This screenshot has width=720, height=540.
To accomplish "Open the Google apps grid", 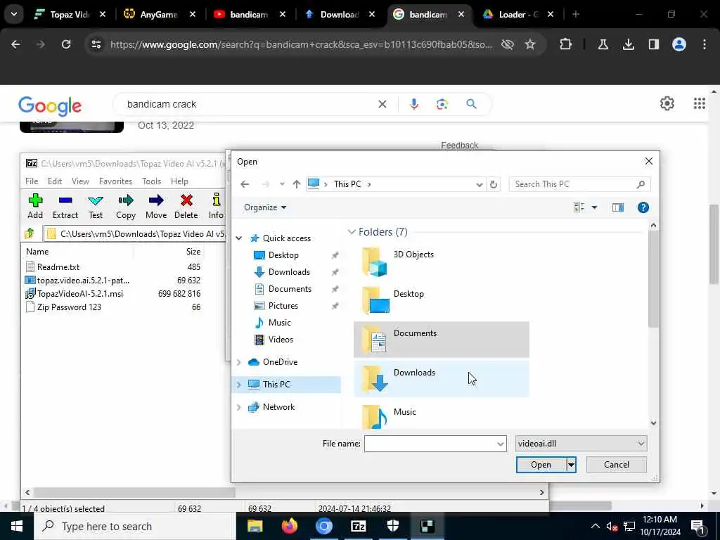I will point(700,104).
